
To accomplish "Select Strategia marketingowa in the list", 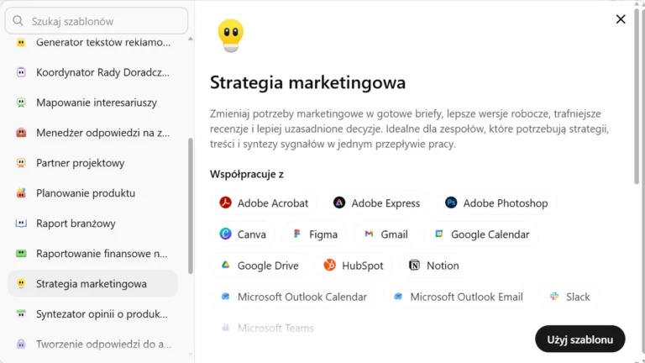I will point(93,283).
